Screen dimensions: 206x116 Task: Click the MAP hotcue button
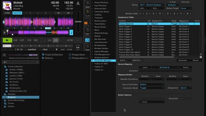click(63, 50)
